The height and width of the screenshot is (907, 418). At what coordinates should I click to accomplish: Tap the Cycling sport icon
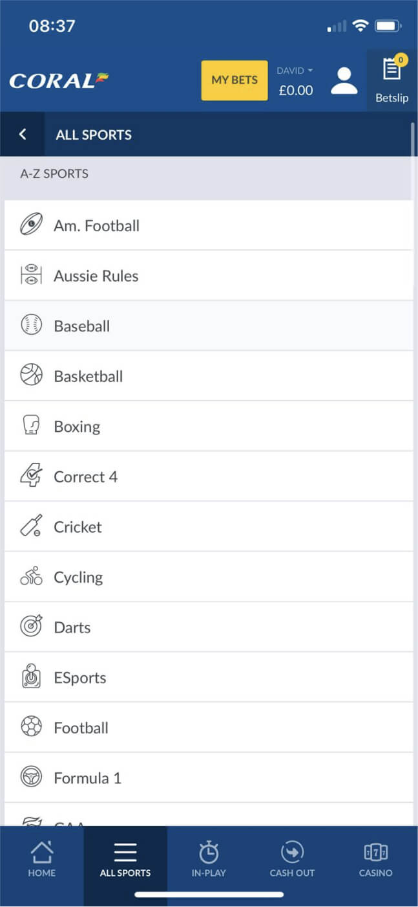point(31,577)
